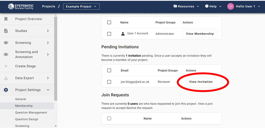Open the Help menu
This screenshot has height=128, width=265.
pyautogui.click(x=213, y=6)
